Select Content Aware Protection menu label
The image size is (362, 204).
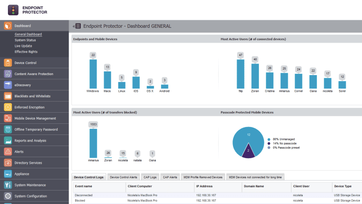pyautogui.click(x=34, y=74)
